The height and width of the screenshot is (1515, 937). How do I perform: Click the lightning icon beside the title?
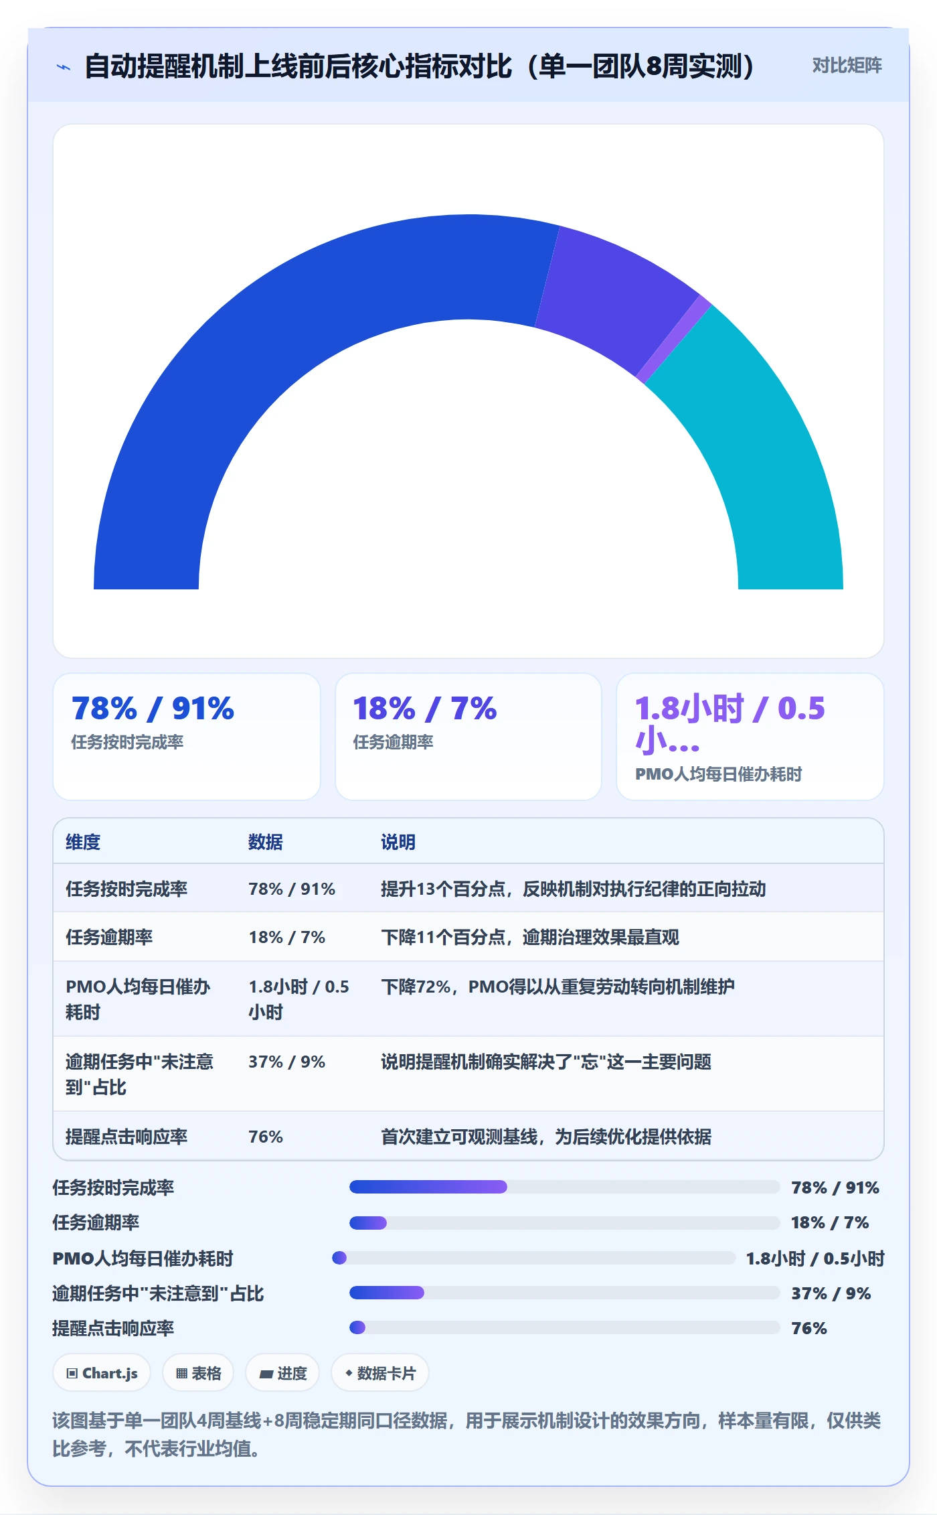[64, 67]
